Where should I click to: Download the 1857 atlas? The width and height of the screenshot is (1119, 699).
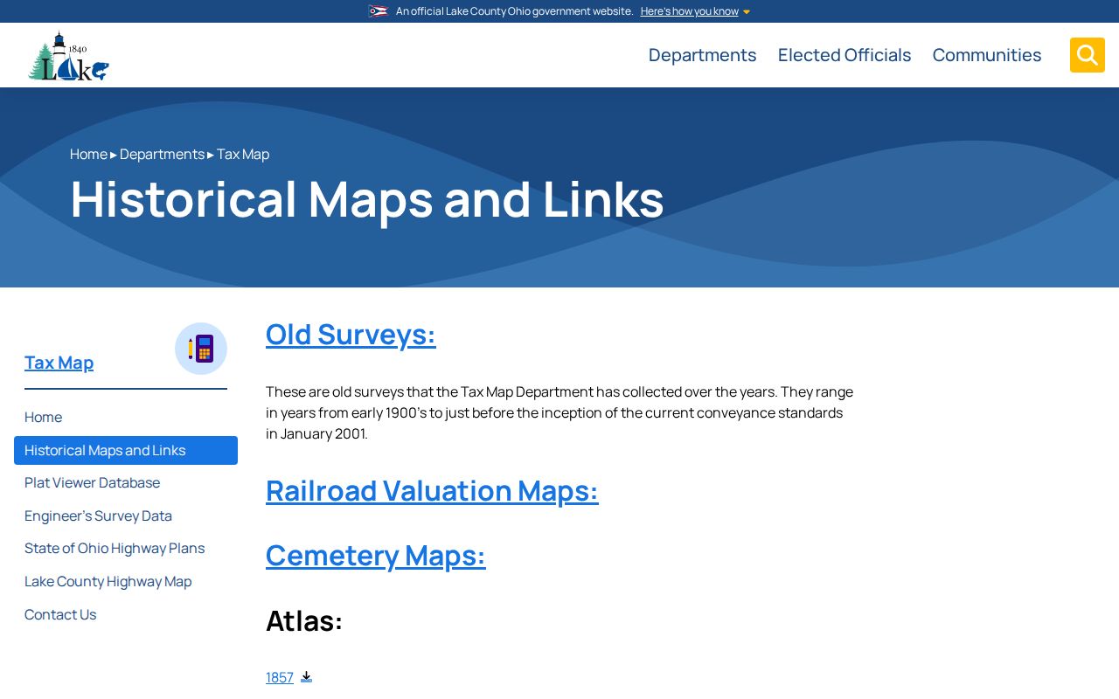(280, 677)
